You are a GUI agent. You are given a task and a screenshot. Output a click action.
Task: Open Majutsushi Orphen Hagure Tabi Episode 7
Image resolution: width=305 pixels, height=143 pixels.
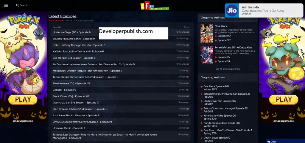pyautogui.click(x=88, y=71)
